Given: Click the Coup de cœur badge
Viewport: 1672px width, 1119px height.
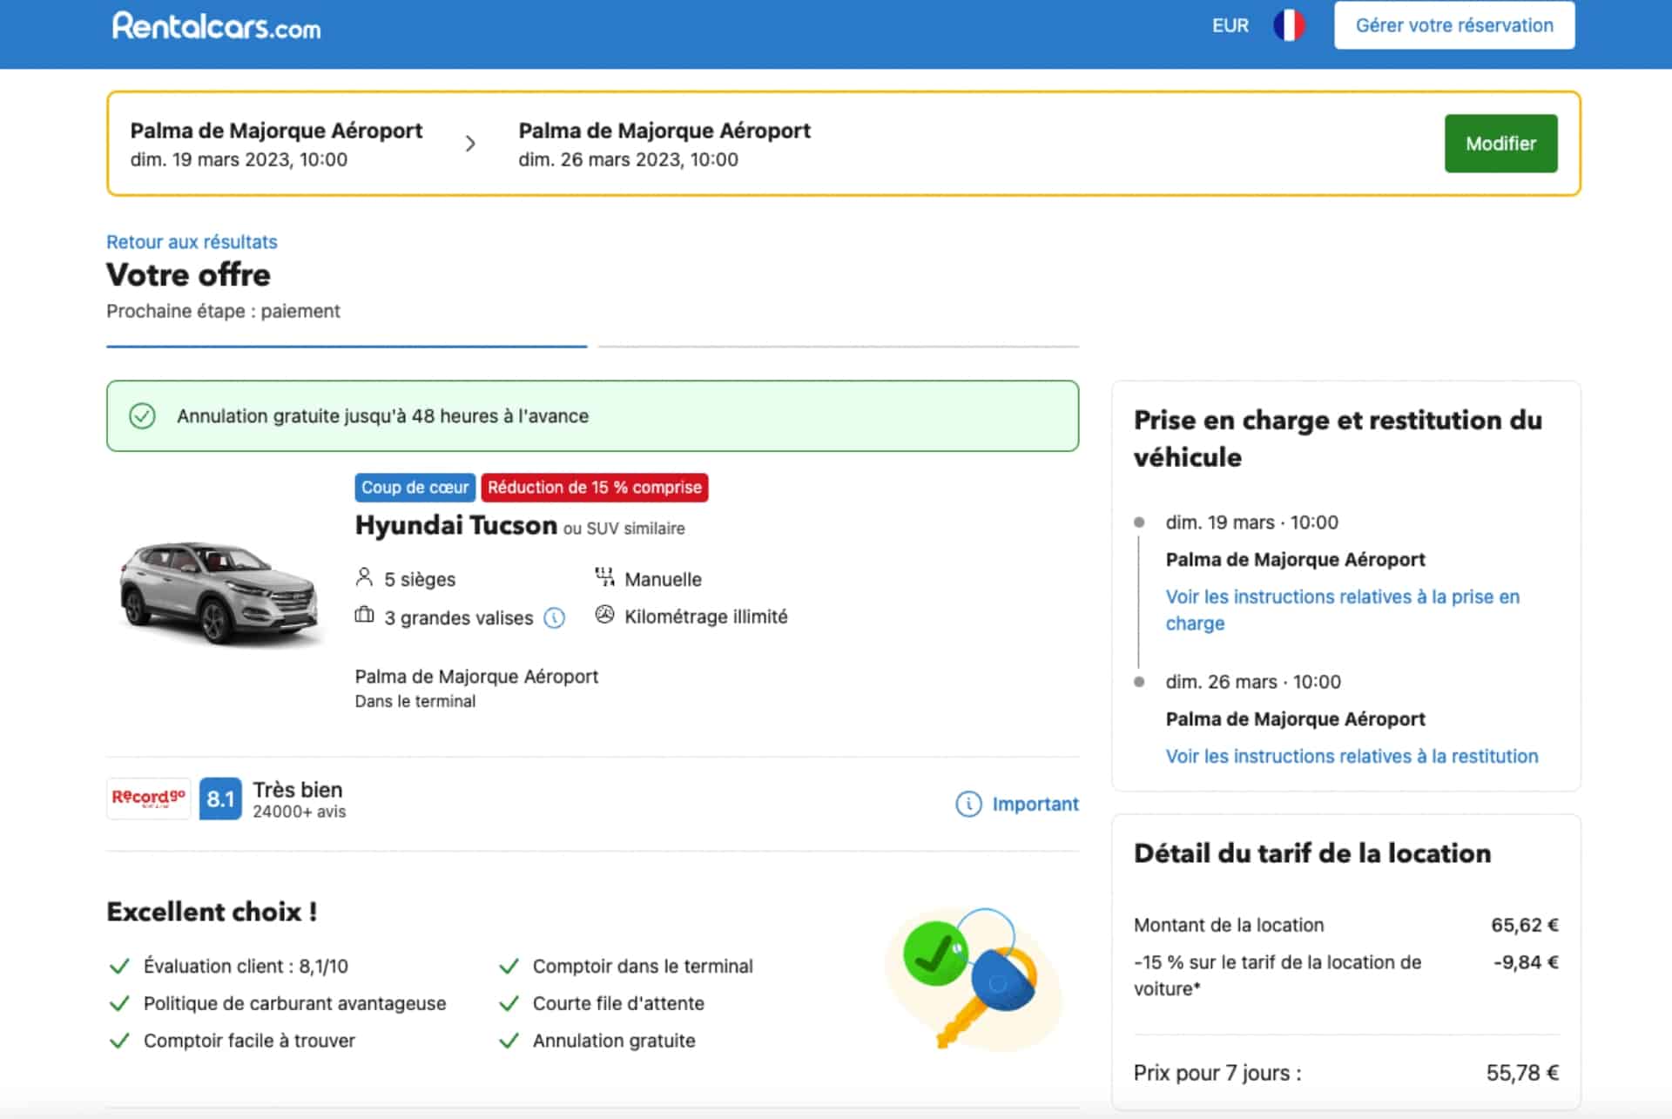Looking at the screenshot, I should pyautogui.click(x=415, y=488).
